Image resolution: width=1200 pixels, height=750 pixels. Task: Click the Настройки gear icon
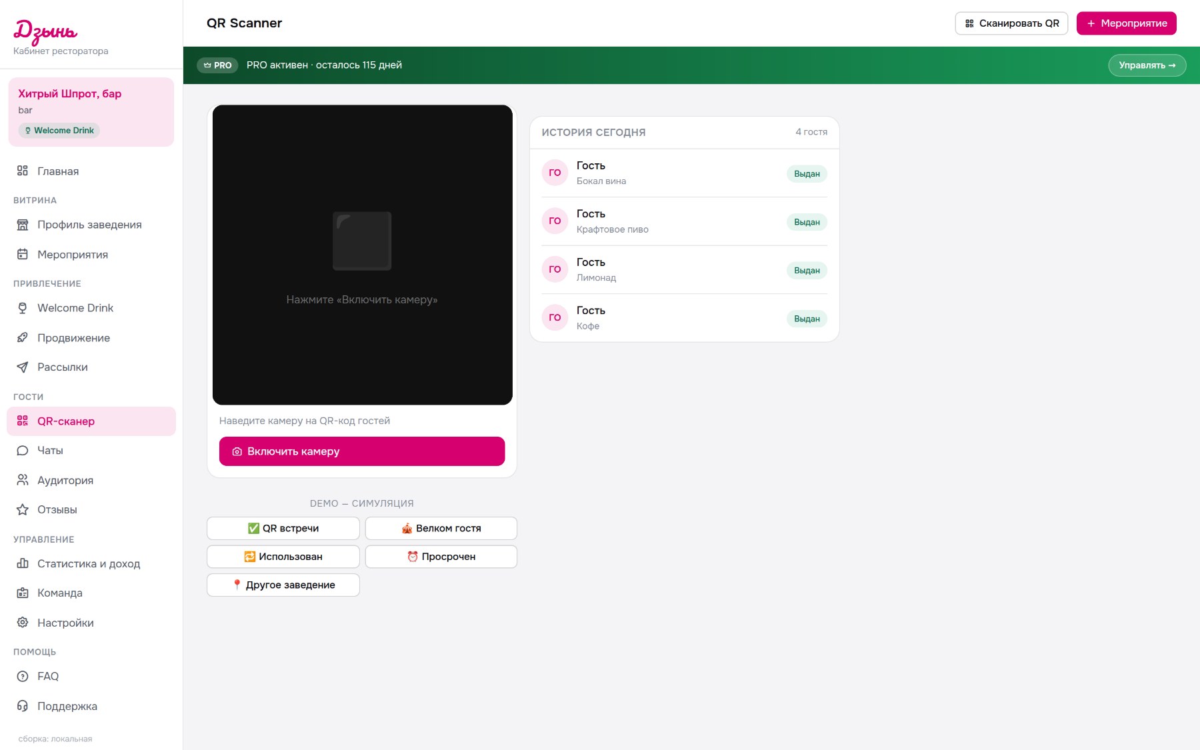coord(23,623)
